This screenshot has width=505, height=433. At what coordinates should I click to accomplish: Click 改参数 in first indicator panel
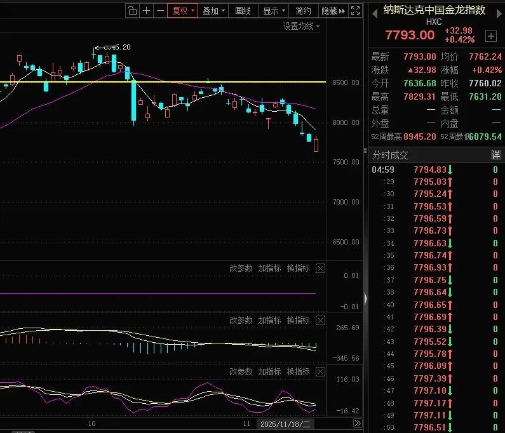(x=241, y=268)
